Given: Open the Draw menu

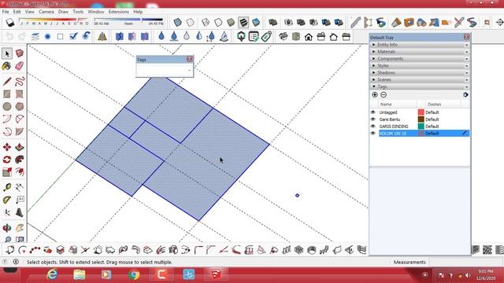Looking at the screenshot, I should pos(63,12).
